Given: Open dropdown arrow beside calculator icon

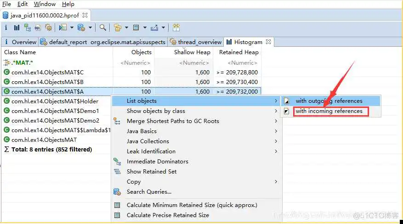Looking at the screenshot, I should pyautogui.click(x=145, y=28).
